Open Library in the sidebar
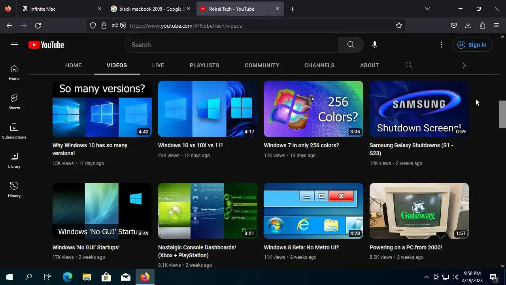This screenshot has width=506, height=285. click(14, 160)
